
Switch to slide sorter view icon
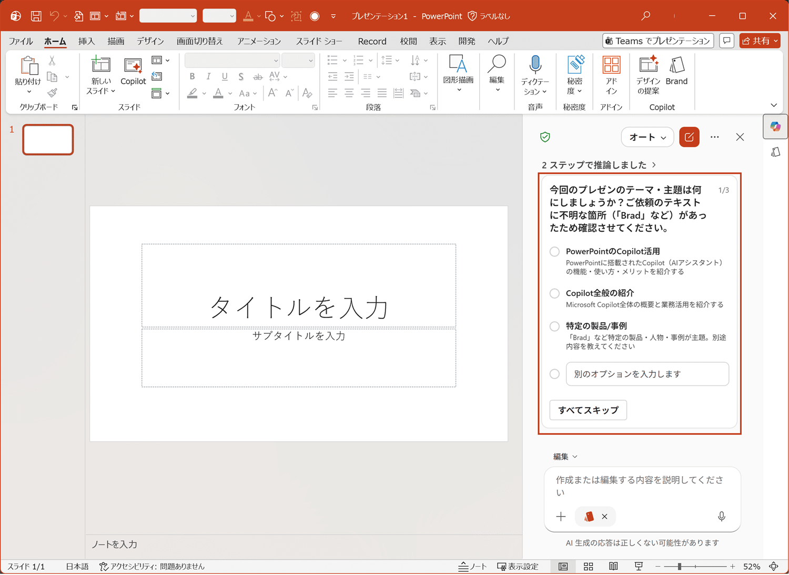[x=589, y=567]
